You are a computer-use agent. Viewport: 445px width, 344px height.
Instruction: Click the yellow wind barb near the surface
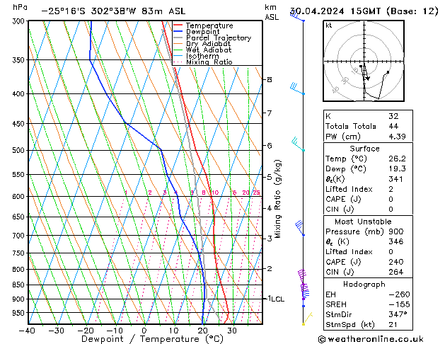[x=305, y=322]
